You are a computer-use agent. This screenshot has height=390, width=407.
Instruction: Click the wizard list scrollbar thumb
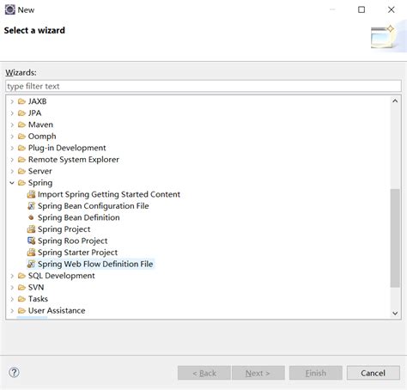pyautogui.click(x=395, y=238)
